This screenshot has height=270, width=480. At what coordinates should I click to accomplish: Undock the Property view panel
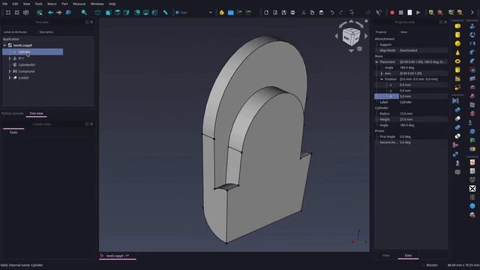tap(441, 22)
